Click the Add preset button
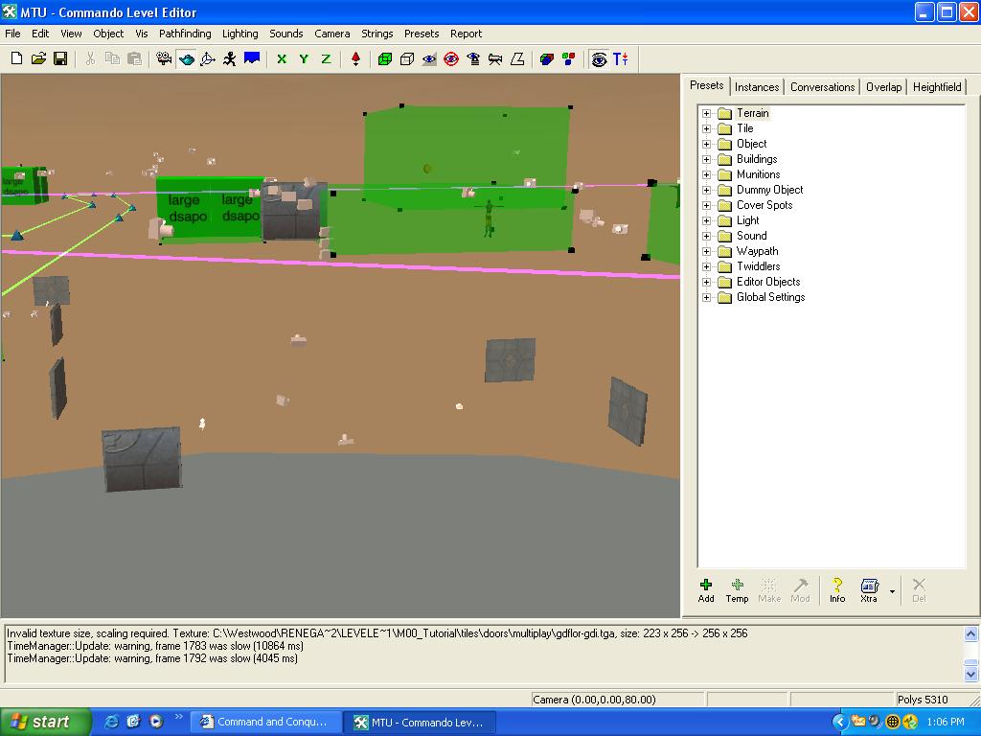 pyautogui.click(x=706, y=590)
